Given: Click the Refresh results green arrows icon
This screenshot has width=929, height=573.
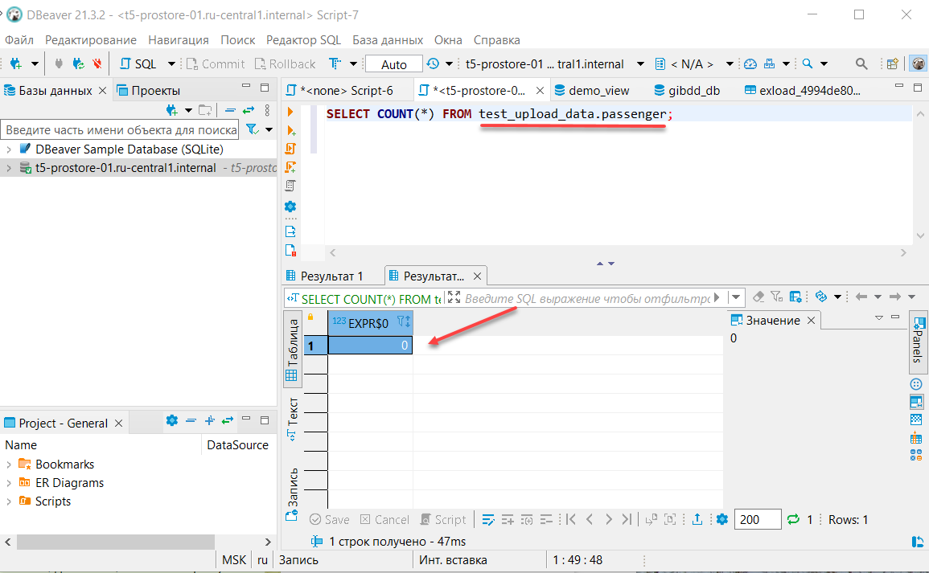Looking at the screenshot, I should pyautogui.click(x=793, y=520).
